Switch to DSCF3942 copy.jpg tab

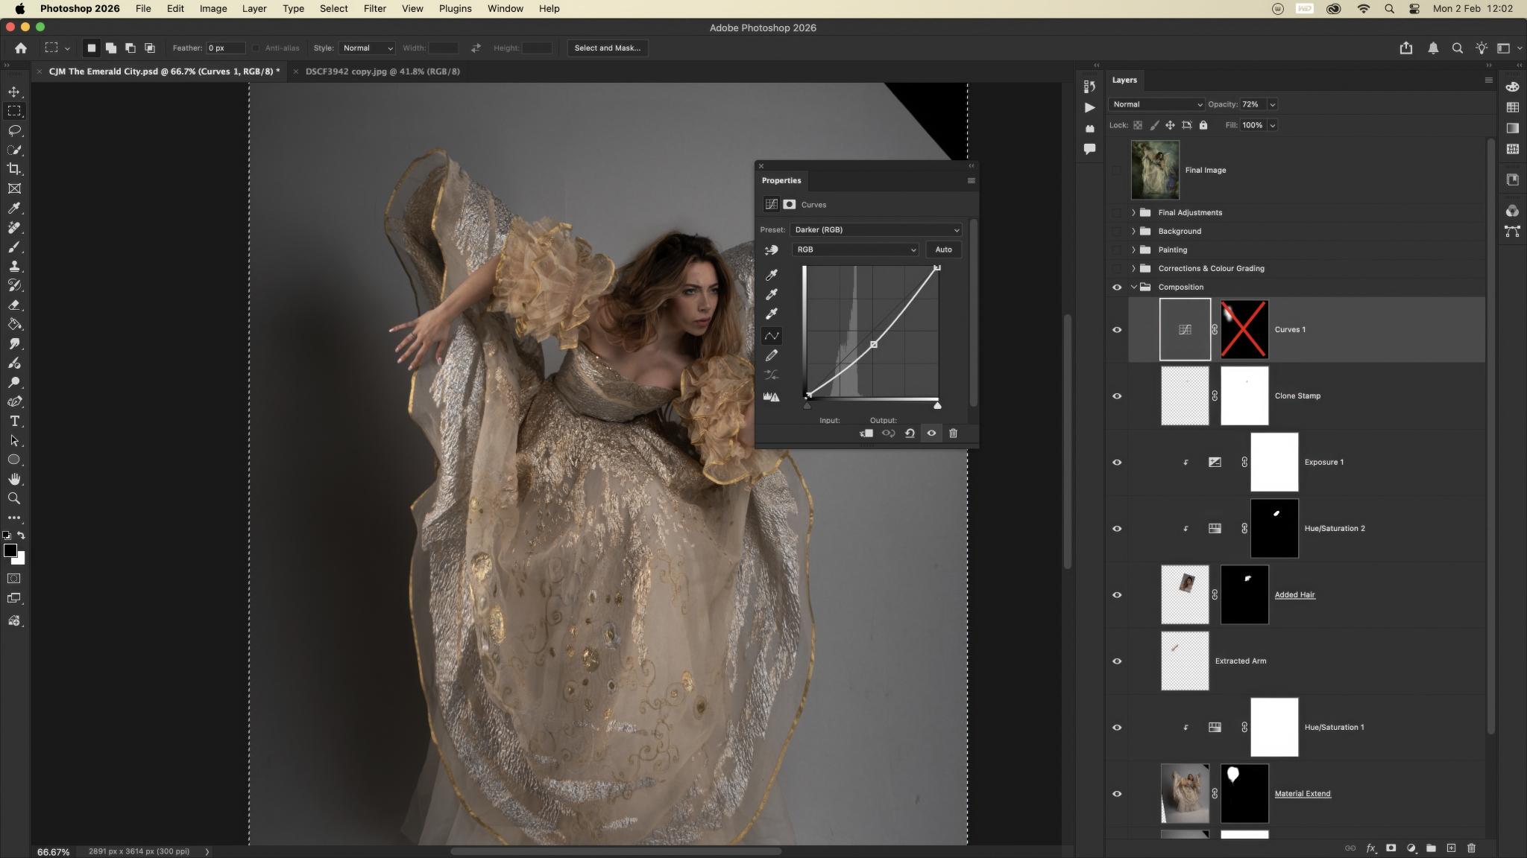382,71
